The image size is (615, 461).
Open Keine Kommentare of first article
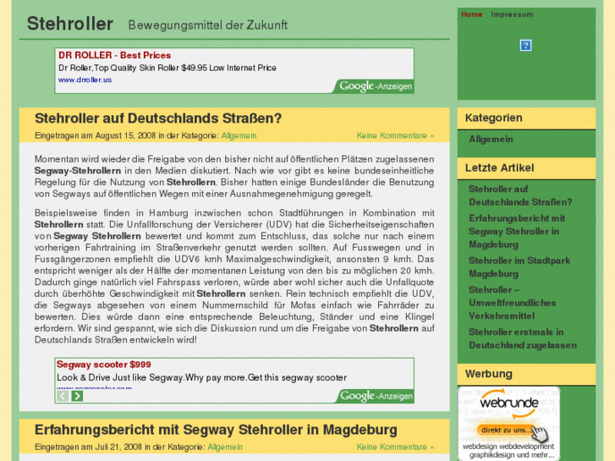395,135
